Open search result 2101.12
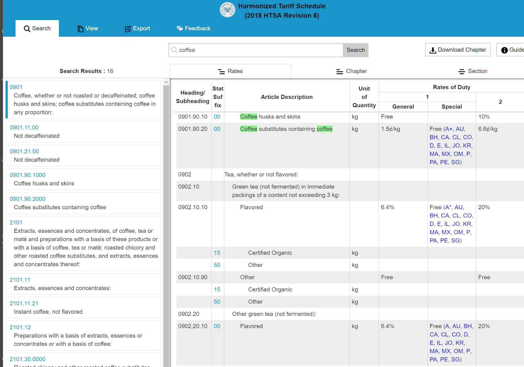The height and width of the screenshot is (367, 524). pos(20,327)
